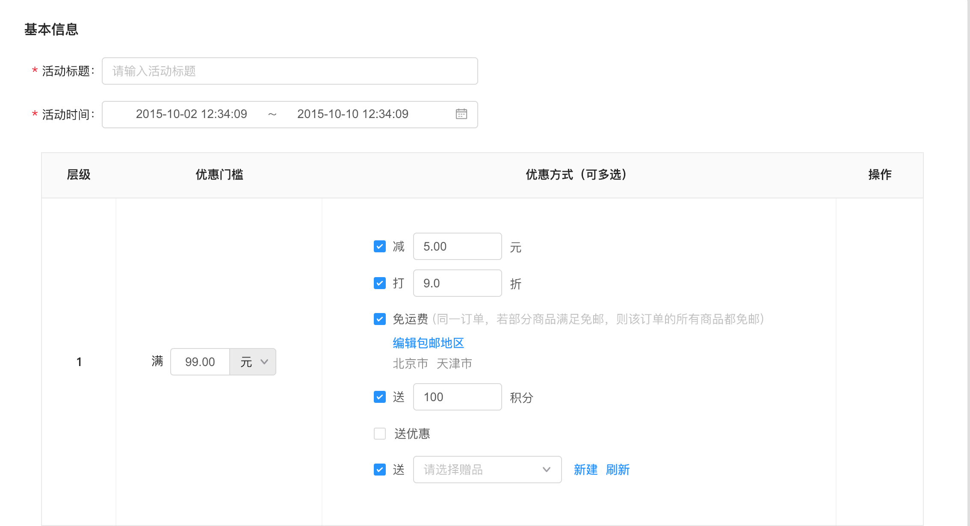Click the 活动标题 input field
970x526 pixels.
click(x=290, y=71)
